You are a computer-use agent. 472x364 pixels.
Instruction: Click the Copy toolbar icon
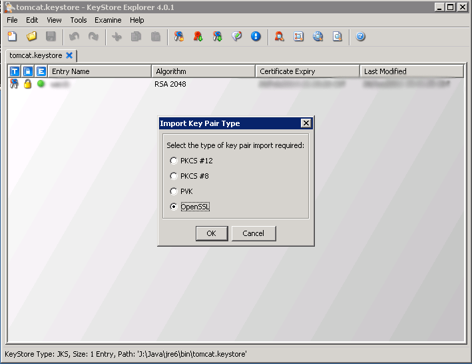click(136, 37)
